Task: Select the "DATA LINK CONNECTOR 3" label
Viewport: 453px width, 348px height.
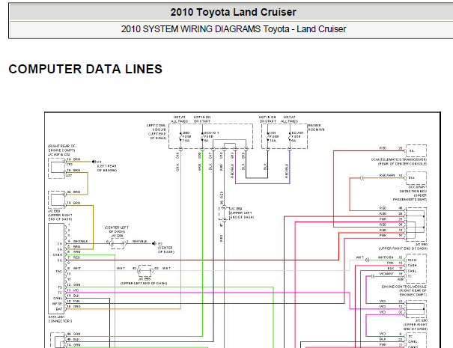Action: pyautogui.click(x=61, y=319)
